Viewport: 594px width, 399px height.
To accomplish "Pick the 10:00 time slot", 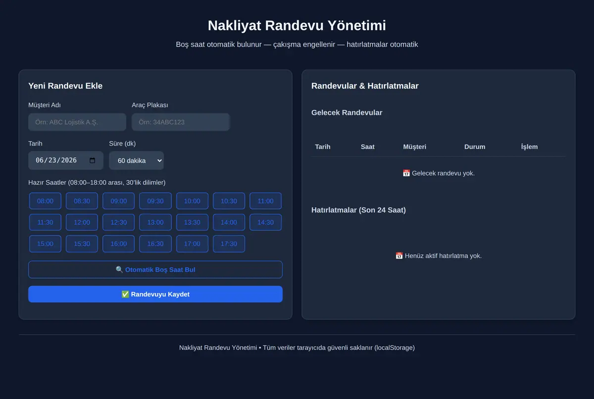I will point(192,201).
